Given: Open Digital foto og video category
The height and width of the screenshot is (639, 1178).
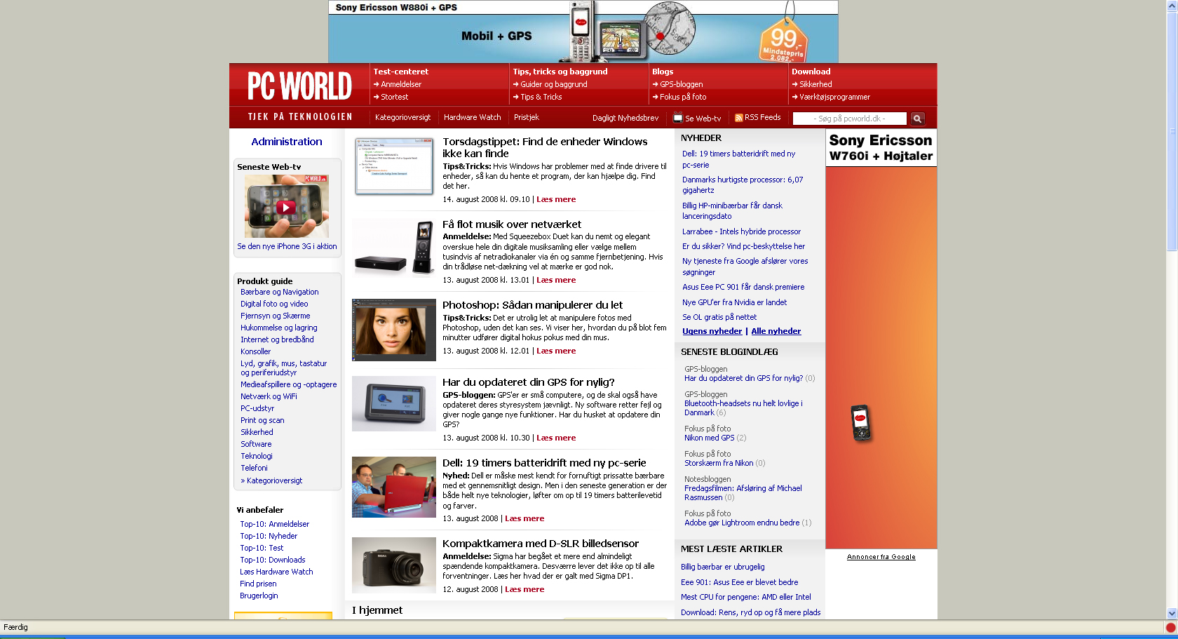Looking at the screenshot, I should pyautogui.click(x=274, y=304).
